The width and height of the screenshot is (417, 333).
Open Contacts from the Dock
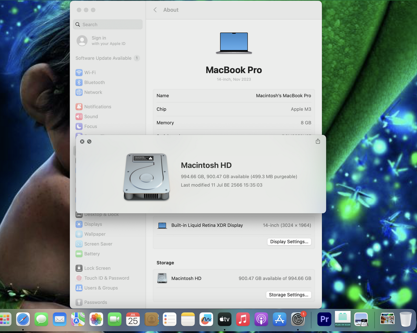pyautogui.click(x=151, y=319)
